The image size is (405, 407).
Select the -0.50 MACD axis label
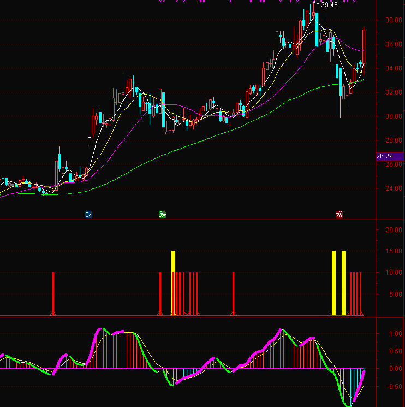coord(394,387)
